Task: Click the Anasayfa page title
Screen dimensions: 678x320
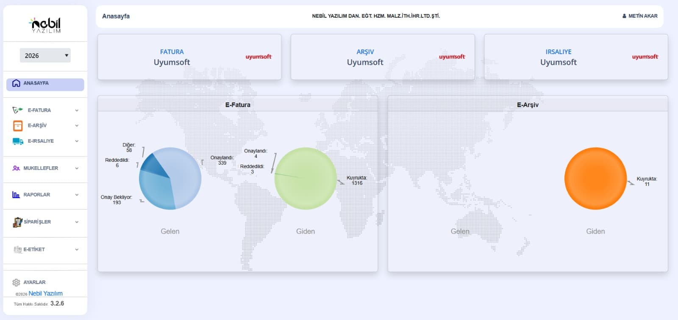Action: (116, 16)
